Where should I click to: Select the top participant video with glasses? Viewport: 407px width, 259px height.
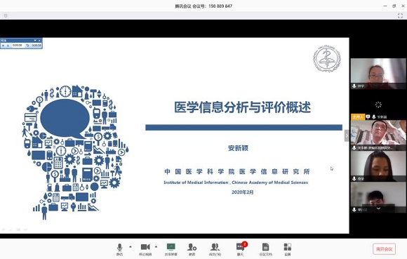[x=378, y=74]
